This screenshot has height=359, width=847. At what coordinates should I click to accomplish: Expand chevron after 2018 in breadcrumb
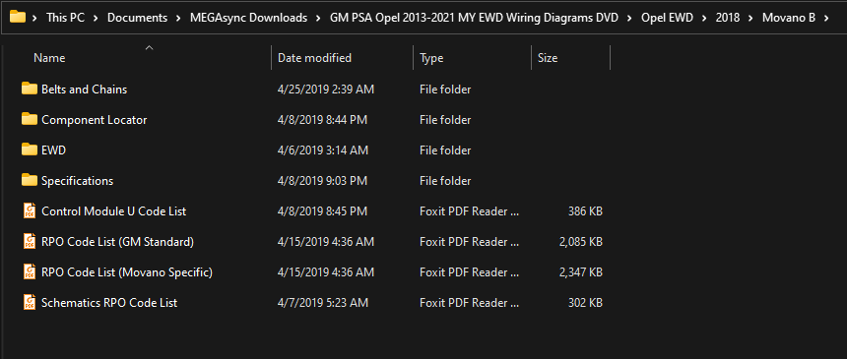click(x=750, y=18)
